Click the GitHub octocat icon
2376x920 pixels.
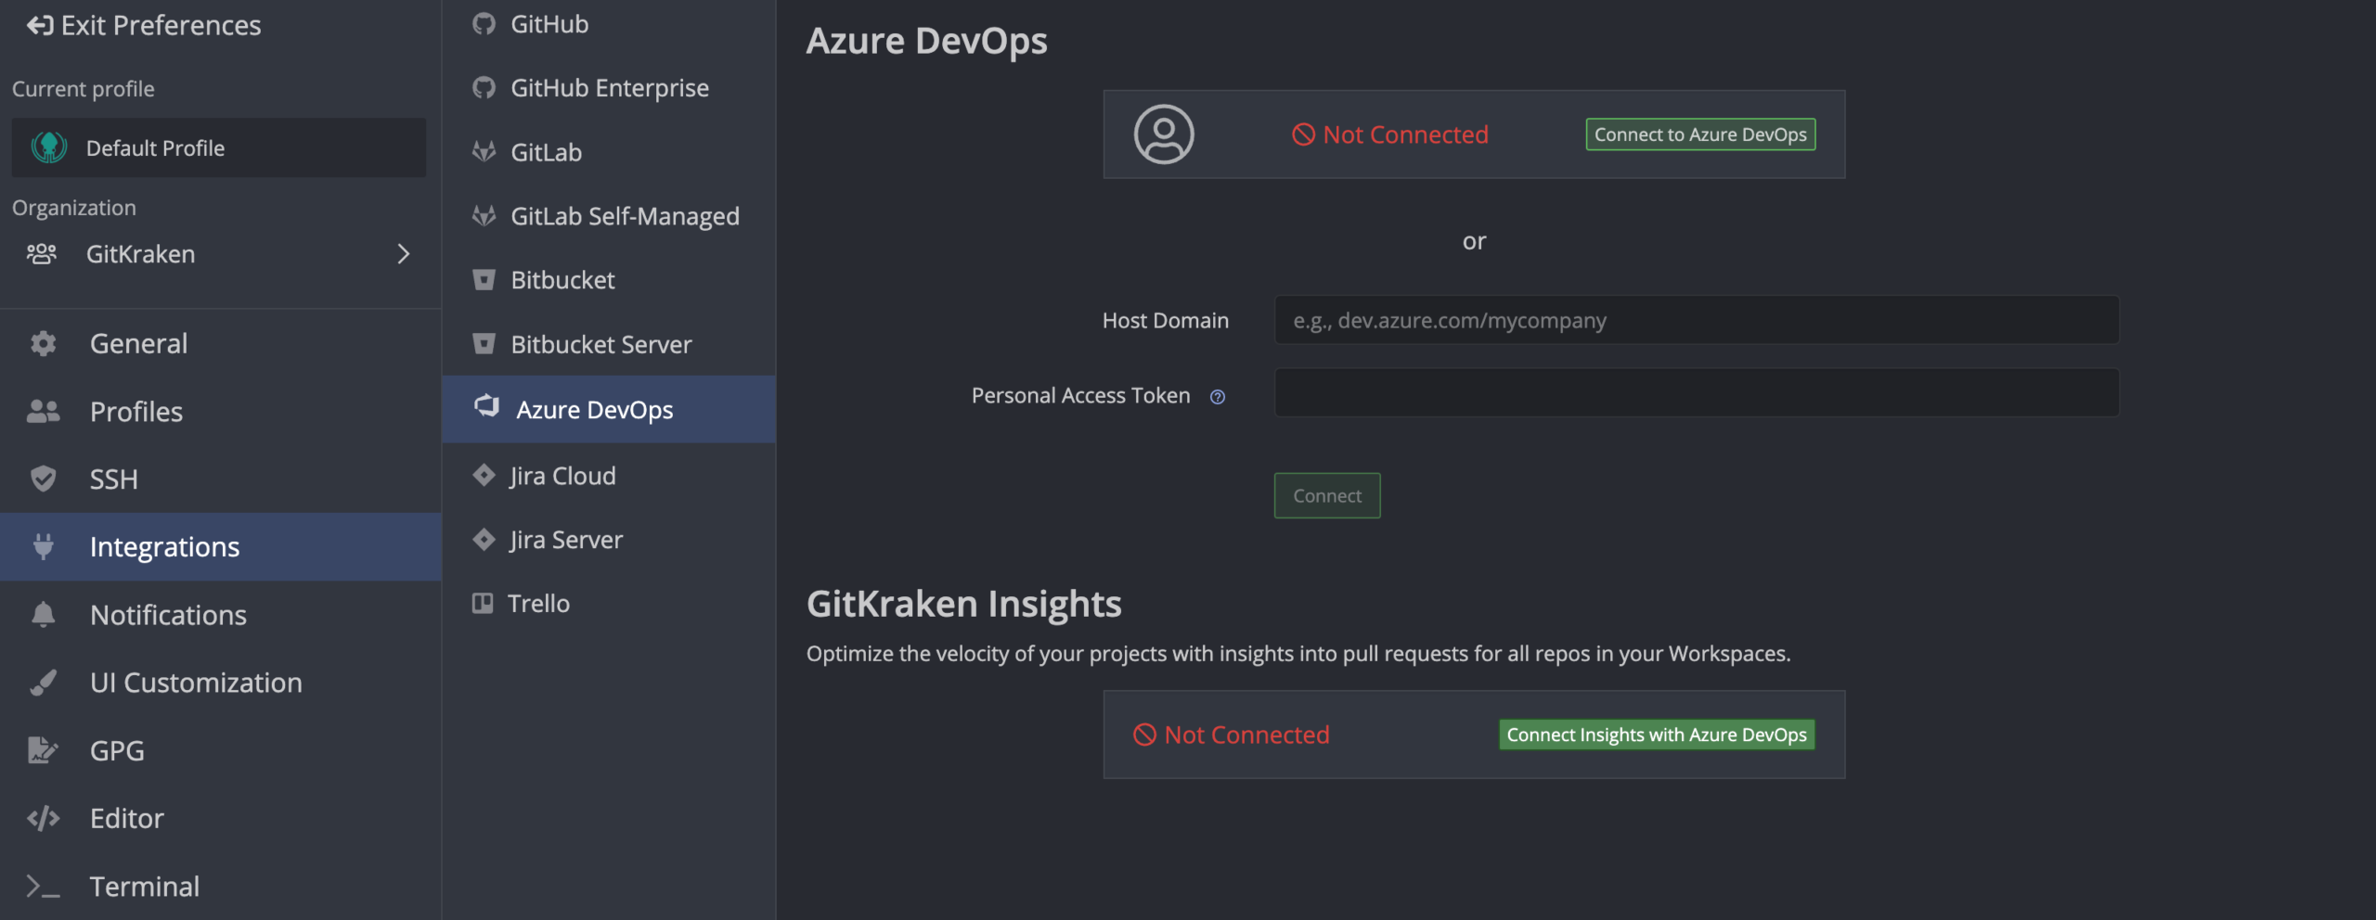pos(484,24)
